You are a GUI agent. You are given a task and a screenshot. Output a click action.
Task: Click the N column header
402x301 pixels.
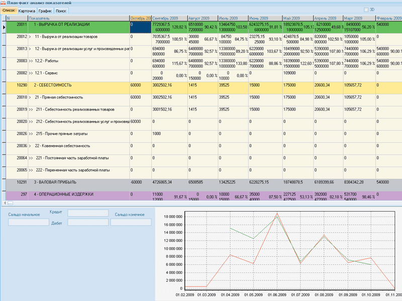click(15, 18)
